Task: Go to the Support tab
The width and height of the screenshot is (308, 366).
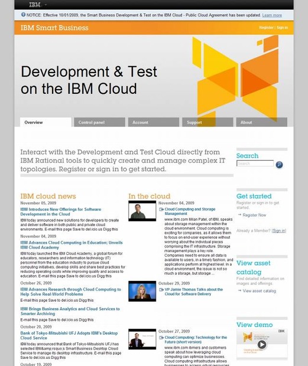Action: 208,122
